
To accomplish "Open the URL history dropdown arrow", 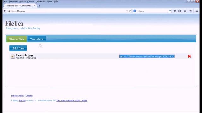I will point(127,11).
